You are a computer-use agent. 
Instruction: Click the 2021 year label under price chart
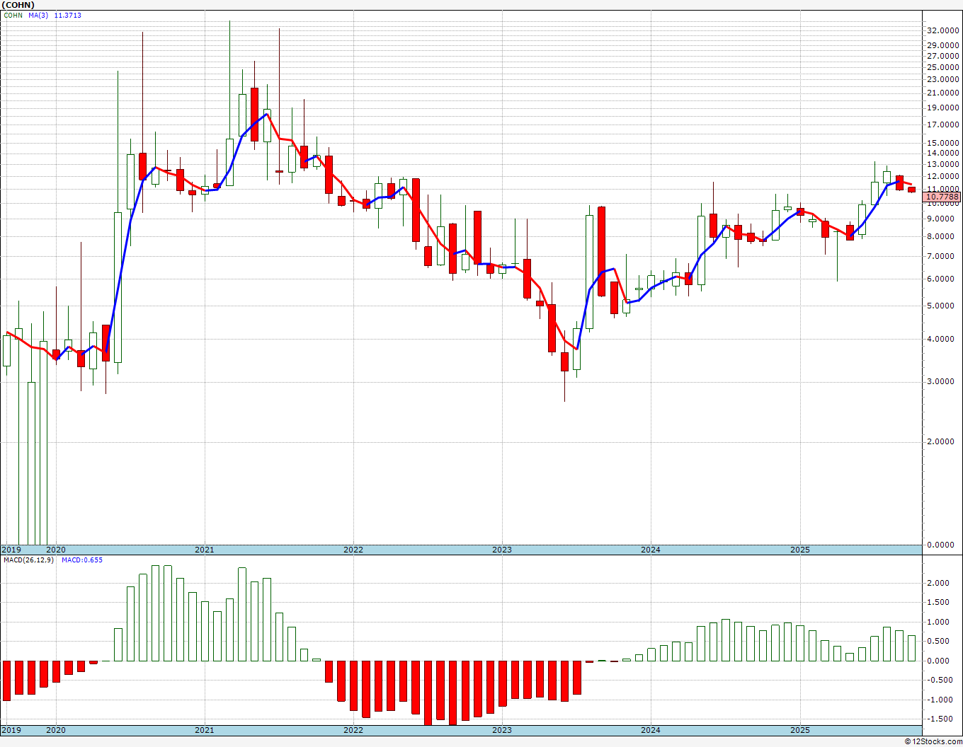click(204, 550)
